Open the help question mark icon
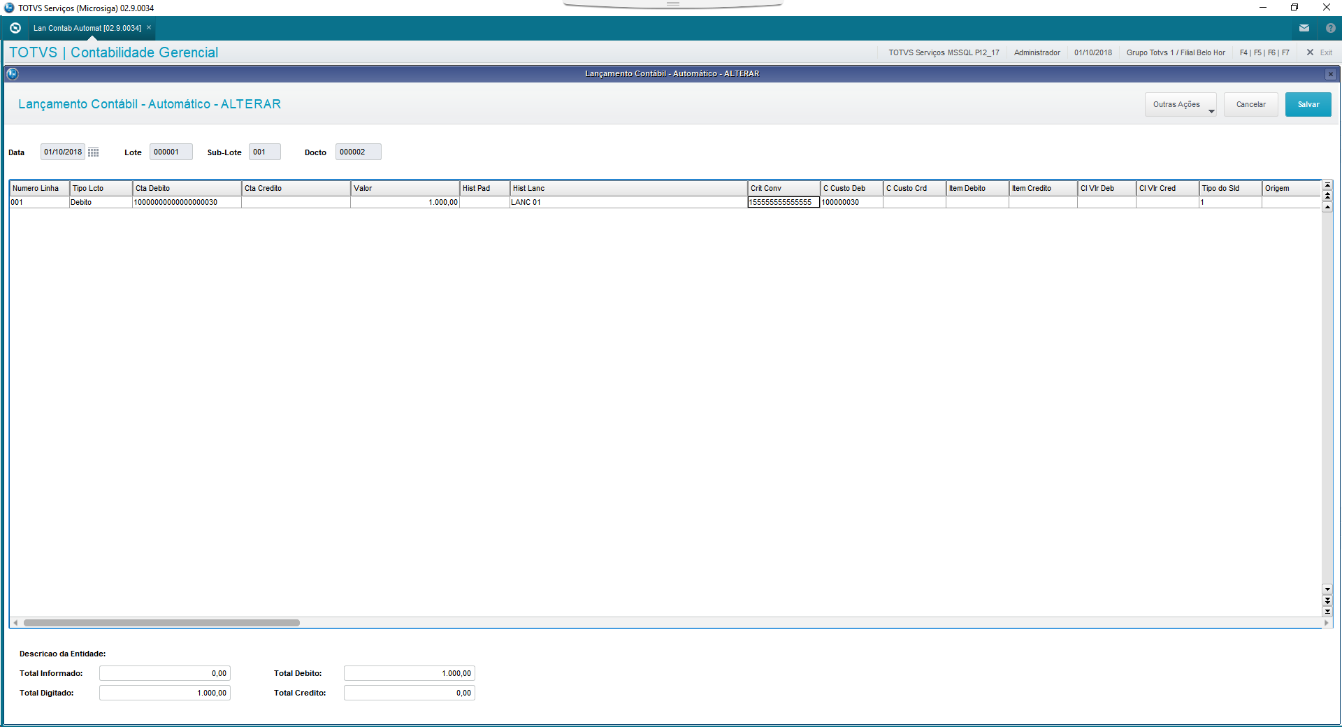The image size is (1342, 727). coord(1330,28)
